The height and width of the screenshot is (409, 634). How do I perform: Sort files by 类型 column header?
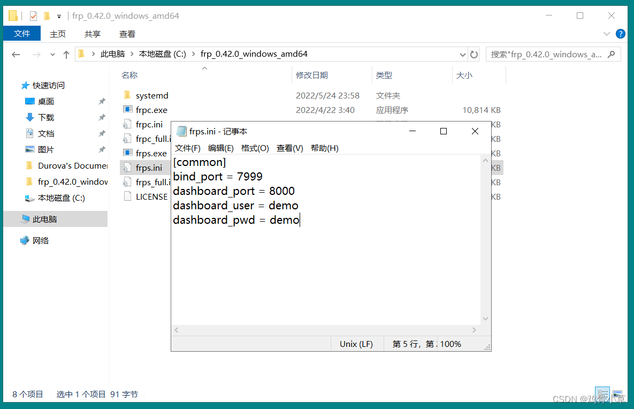click(384, 75)
